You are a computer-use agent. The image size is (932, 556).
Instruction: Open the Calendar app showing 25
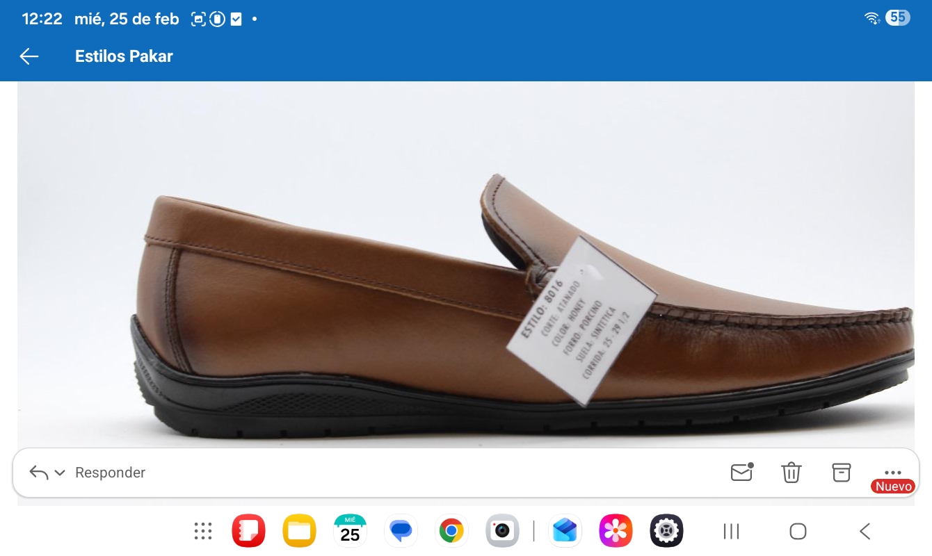[350, 532]
